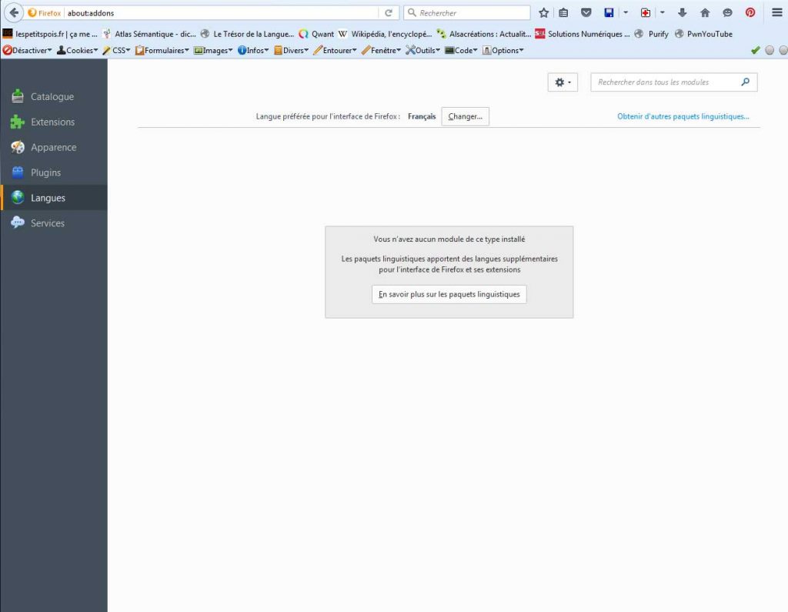Screen dimensions: 788x612
Task: Select the Extensions category in sidebar
Action: [x=52, y=122]
